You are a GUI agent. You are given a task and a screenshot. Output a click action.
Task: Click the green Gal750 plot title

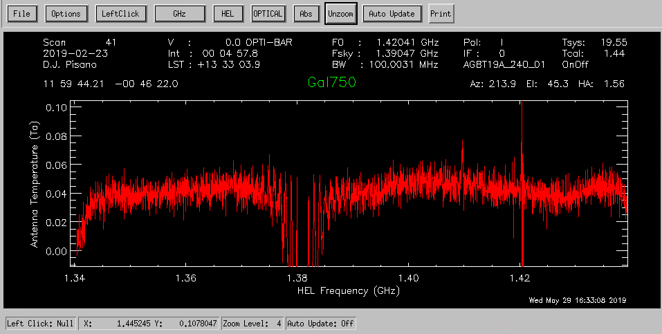pyautogui.click(x=332, y=83)
